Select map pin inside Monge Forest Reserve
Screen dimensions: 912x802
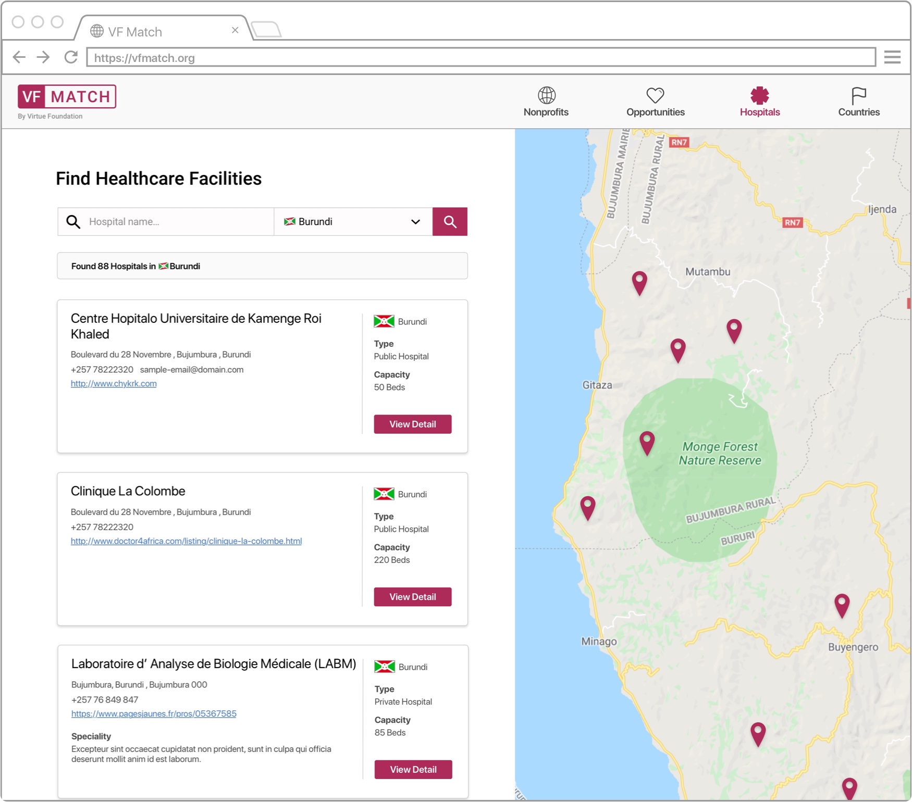pos(647,443)
